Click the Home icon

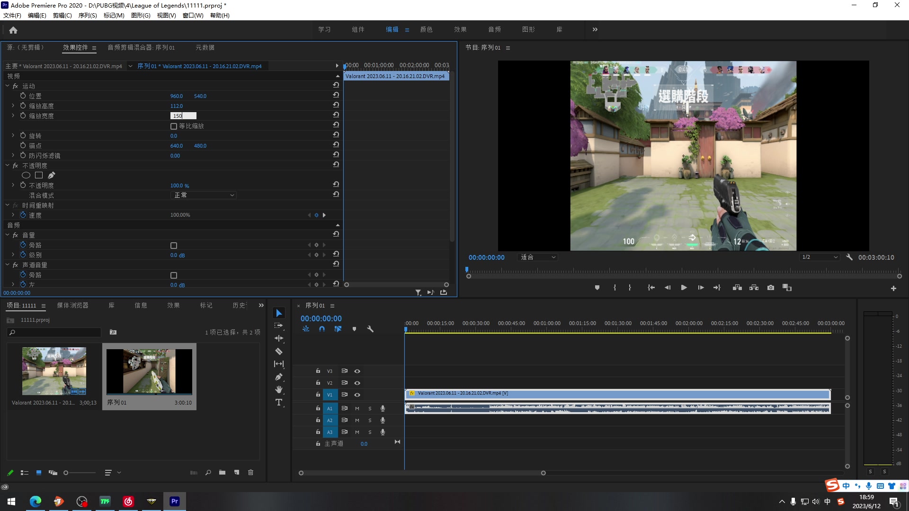[x=13, y=30]
